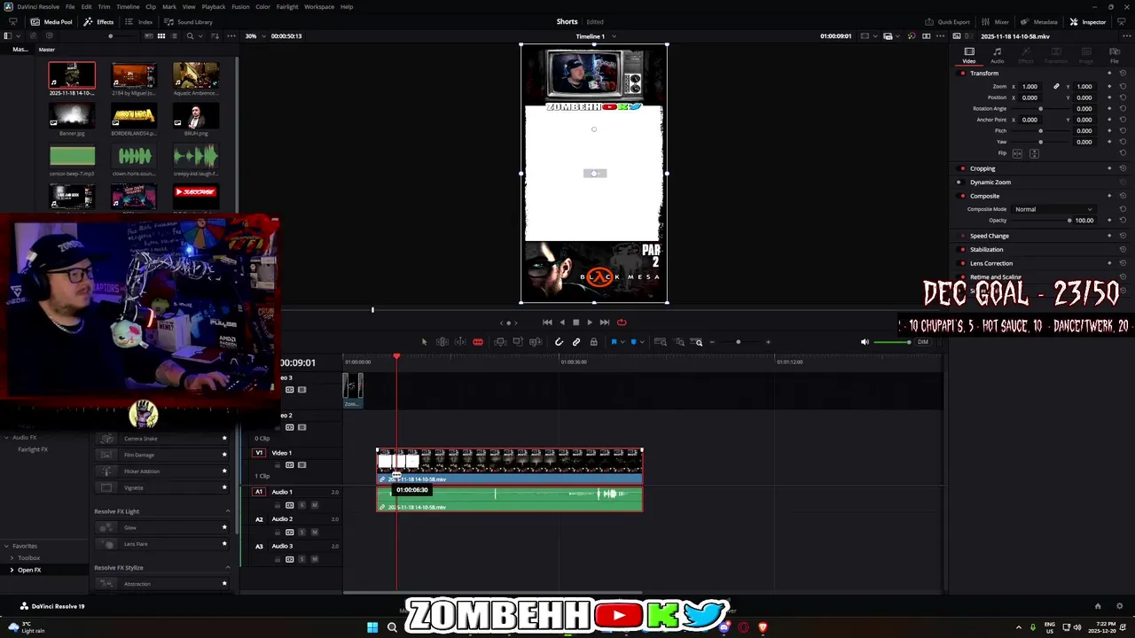Adjust the Opacity slider in Composite
This screenshot has height=638, width=1135.
(x=1044, y=220)
